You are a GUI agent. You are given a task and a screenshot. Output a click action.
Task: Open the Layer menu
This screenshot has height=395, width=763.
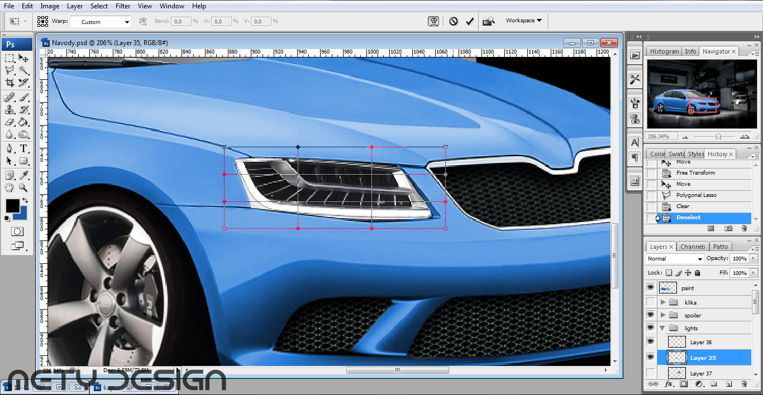75,6
